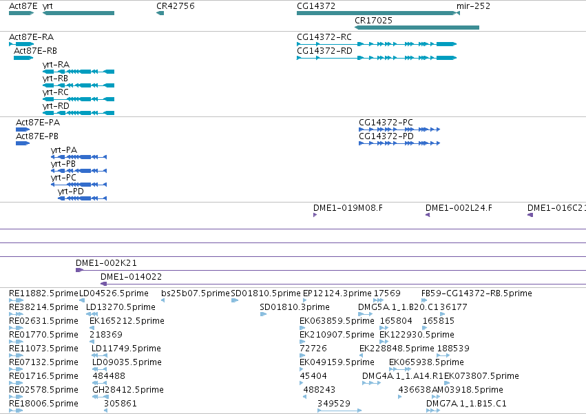Select the EK165212.5prime EST label

click(127, 321)
